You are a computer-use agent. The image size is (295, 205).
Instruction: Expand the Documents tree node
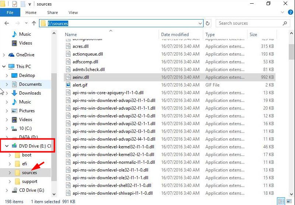pyautogui.click(x=7, y=84)
